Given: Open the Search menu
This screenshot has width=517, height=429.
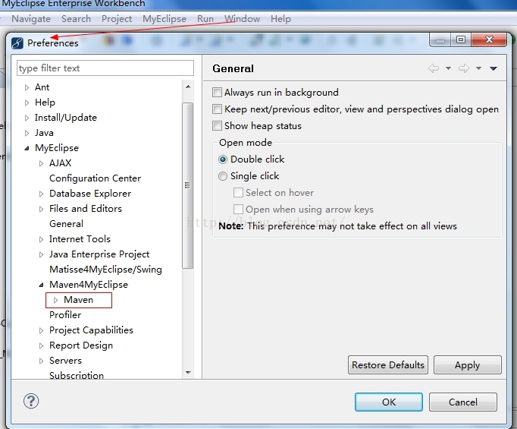Looking at the screenshot, I should tap(76, 19).
